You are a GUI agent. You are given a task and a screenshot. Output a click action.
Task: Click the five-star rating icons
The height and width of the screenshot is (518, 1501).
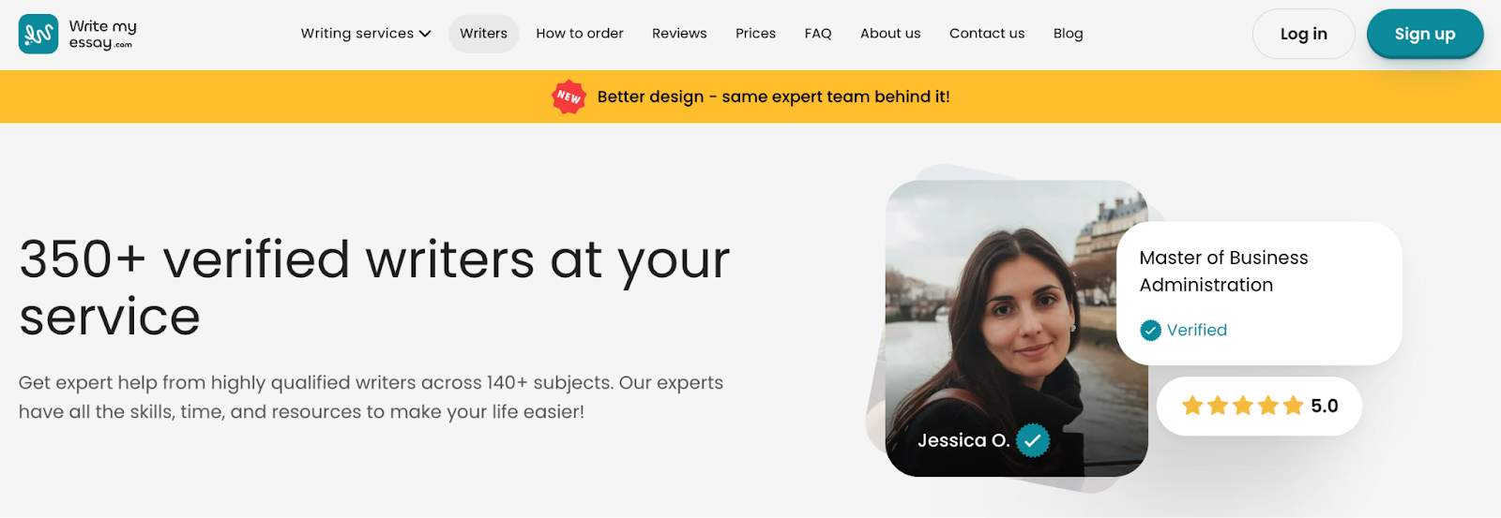[x=1243, y=406]
